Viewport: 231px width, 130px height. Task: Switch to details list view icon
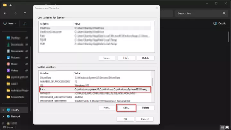[x=222, y=127]
